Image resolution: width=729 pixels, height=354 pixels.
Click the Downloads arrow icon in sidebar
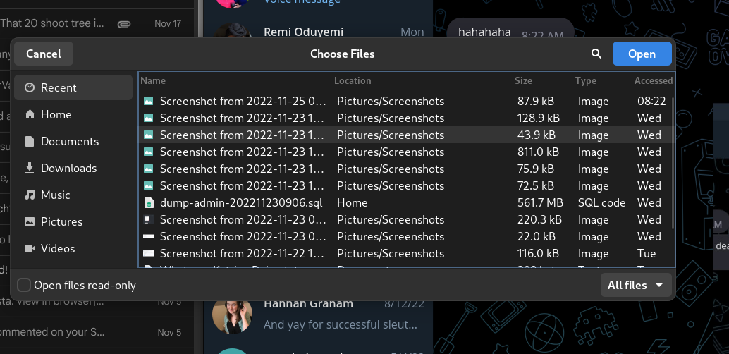click(x=30, y=168)
